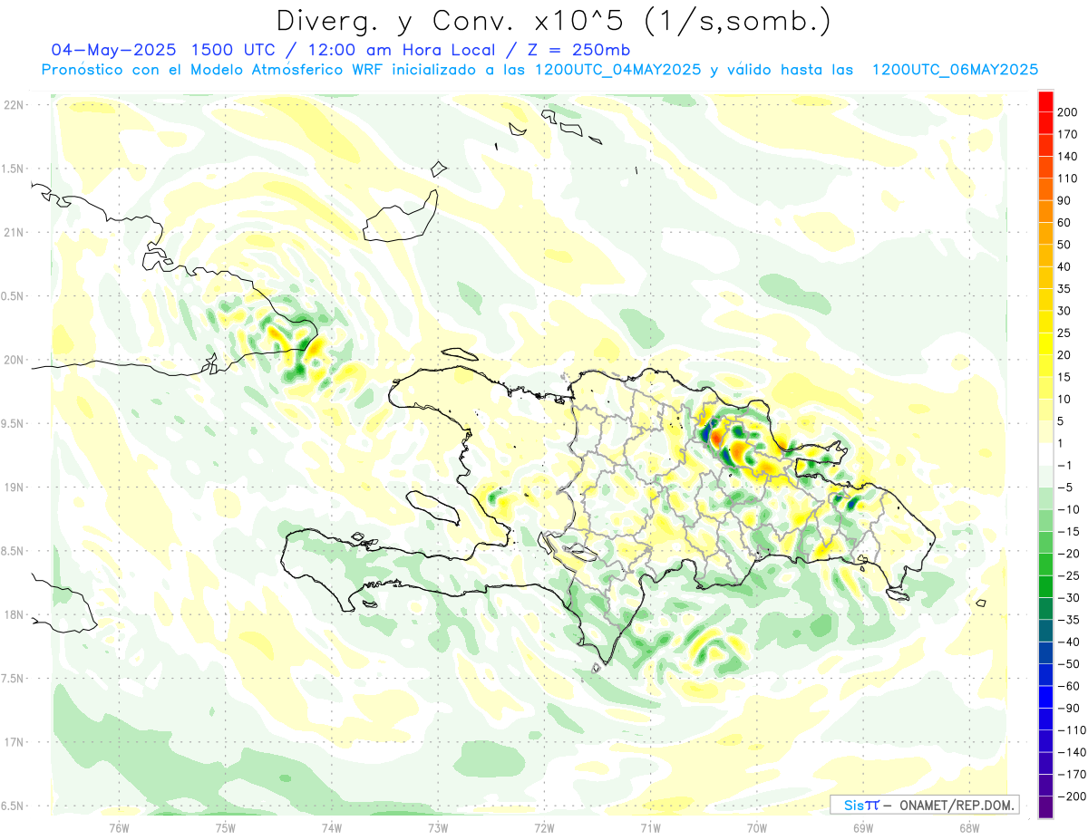Click the "20" color bar label
The image size is (1088, 840).
coord(1064,355)
